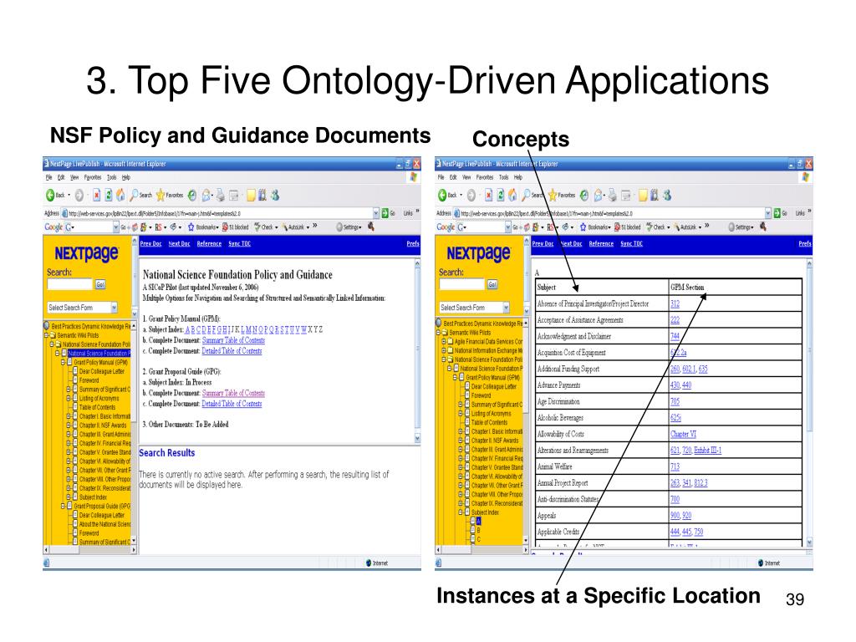The width and height of the screenshot is (856, 642).
Task: Click 'Sync TOC' link in the NSF Policy window
Action: coord(239,243)
